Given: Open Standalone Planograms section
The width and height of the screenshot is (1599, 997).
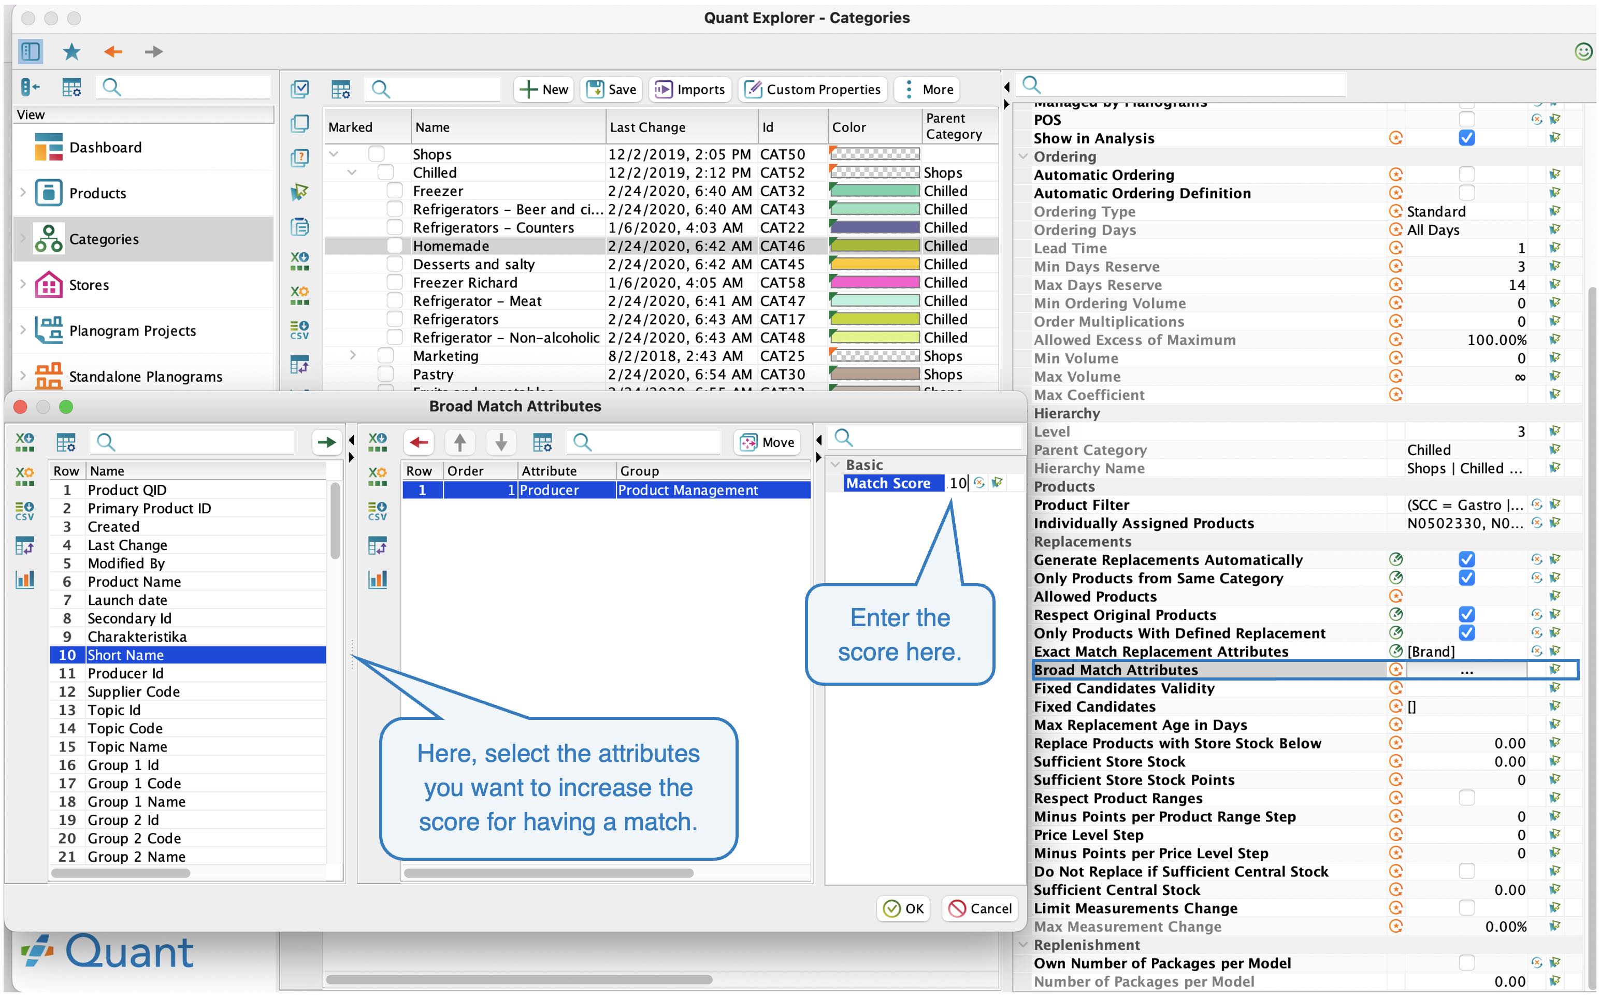Looking at the screenshot, I should point(144,376).
